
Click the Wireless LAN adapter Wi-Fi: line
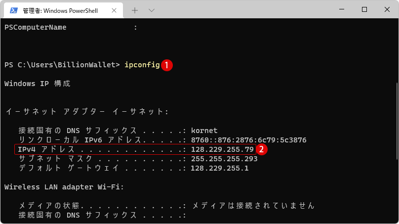(x=64, y=187)
